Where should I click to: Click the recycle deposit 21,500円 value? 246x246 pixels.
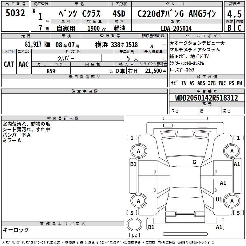(155, 71)
